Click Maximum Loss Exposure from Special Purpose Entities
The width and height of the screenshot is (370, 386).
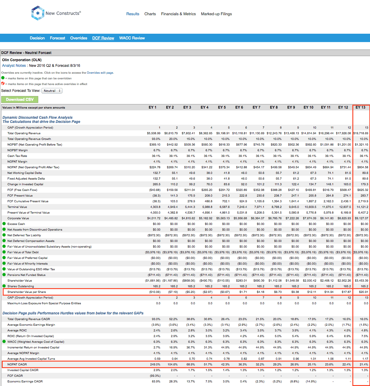pos(44,303)
